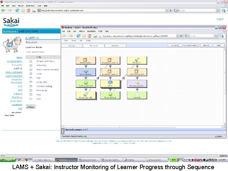Viewport: 228px width, 171px height.
Task: Open Desktop item in the taskbar
Action: (x=134, y=160)
